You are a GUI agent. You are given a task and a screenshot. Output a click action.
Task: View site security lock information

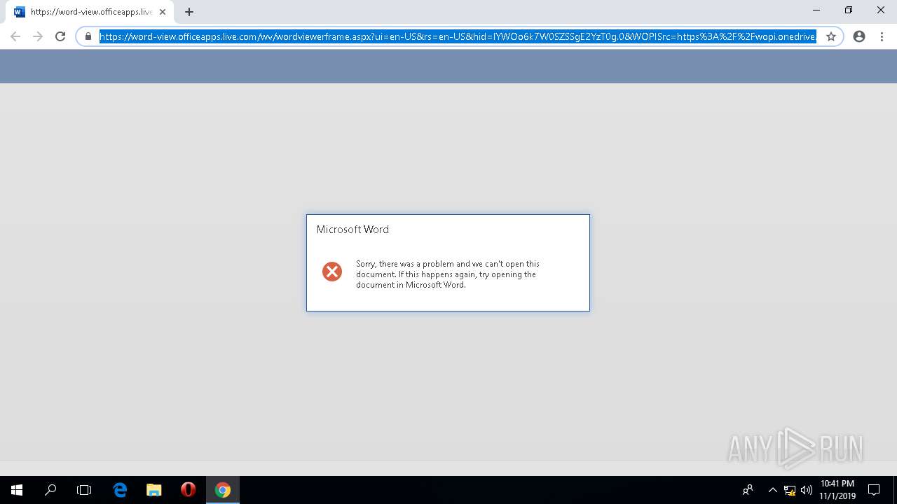pyautogui.click(x=88, y=36)
